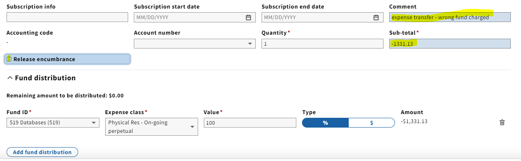The width and height of the screenshot is (521, 161).
Task: Click the Accounting code label
Action: pos(29,33)
